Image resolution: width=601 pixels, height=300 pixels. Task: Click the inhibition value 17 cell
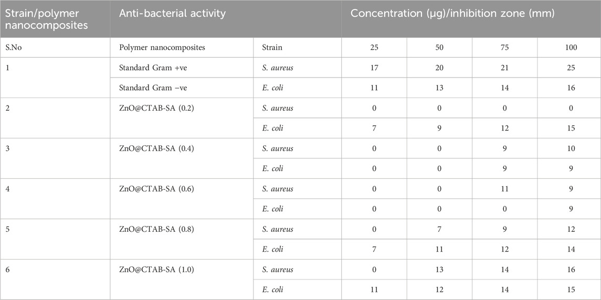tap(374, 68)
